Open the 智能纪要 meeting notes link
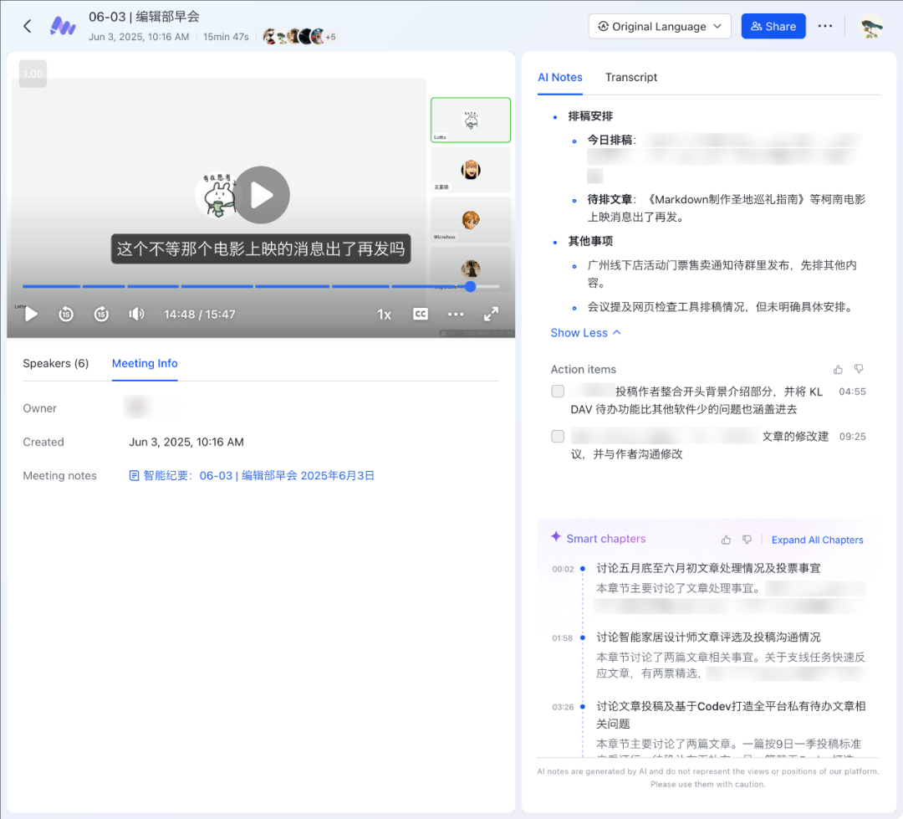This screenshot has height=819, width=903. click(252, 475)
